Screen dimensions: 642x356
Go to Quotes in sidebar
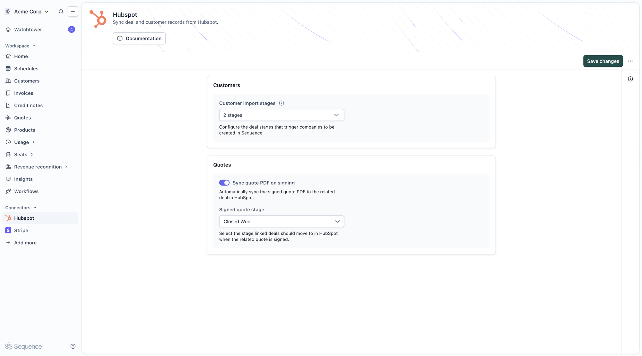pyautogui.click(x=22, y=118)
